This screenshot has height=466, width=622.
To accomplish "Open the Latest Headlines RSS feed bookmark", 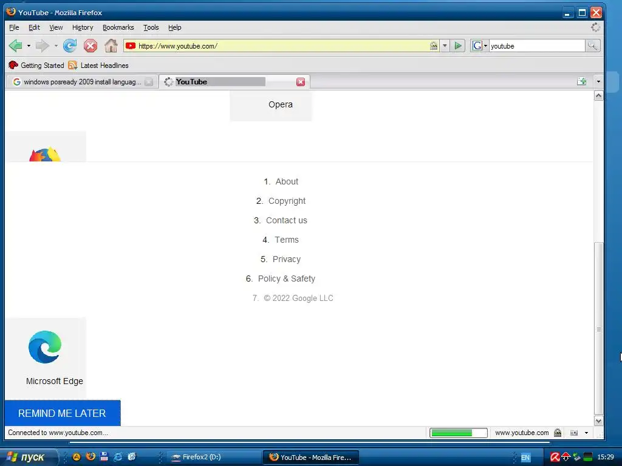I will pos(98,66).
